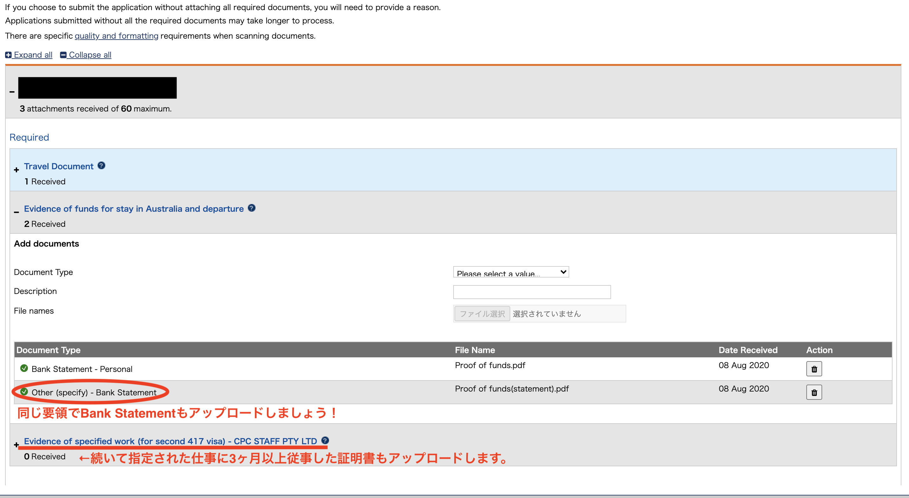Click the plus icon of Expand all
This screenshot has width=909, height=498.
pos(9,55)
